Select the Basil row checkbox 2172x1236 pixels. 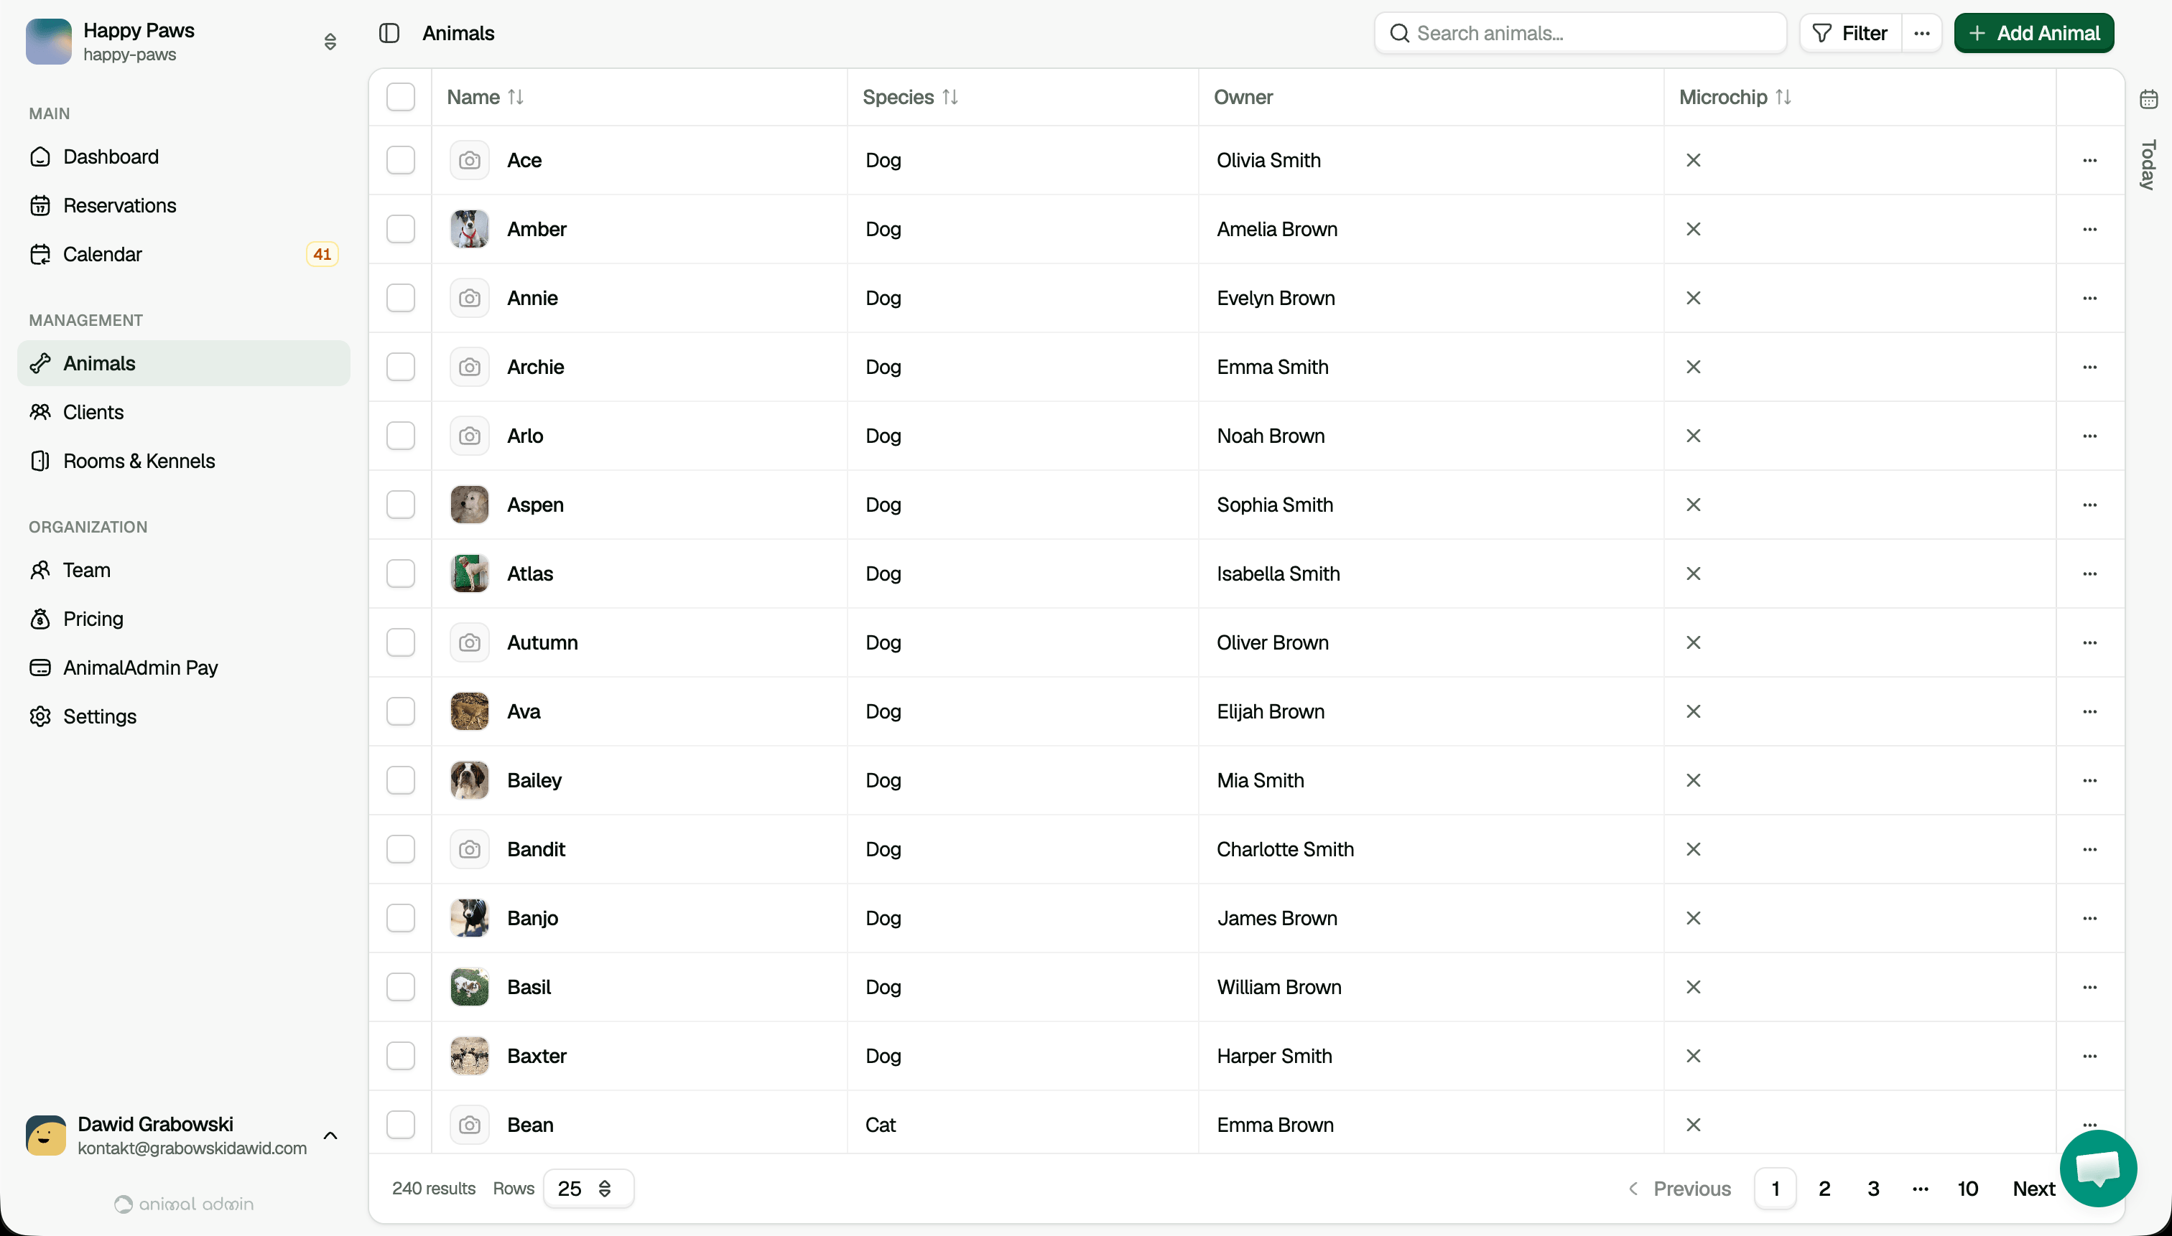point(401,987)
